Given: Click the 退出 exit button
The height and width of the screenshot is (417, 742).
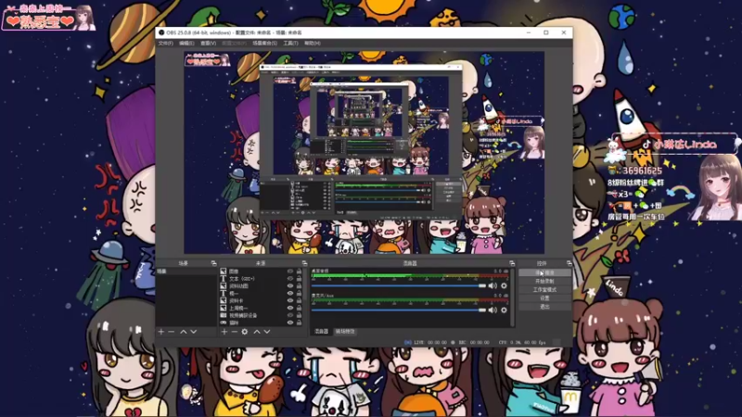Looking at the screenshot, I should (x=544, y=307).
